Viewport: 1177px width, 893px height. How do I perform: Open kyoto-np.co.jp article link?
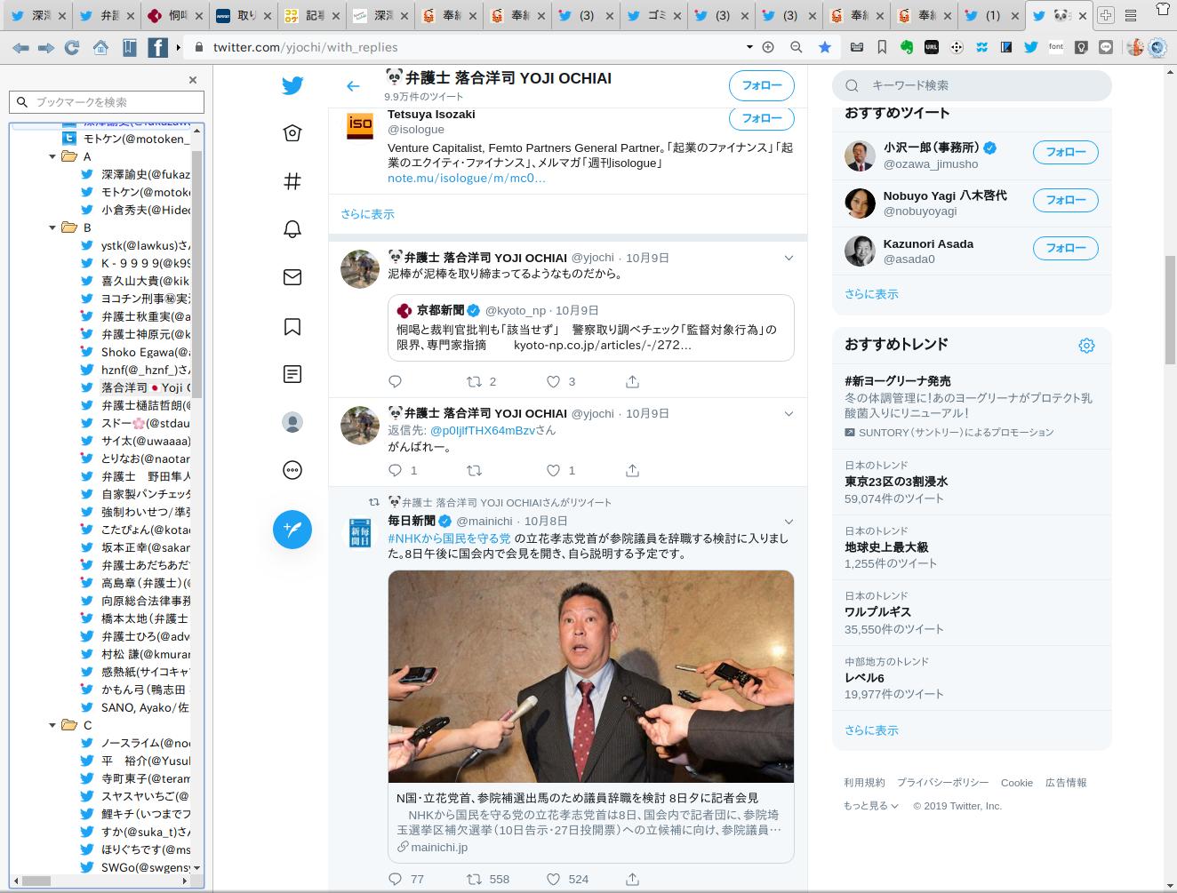pos(603,345)
